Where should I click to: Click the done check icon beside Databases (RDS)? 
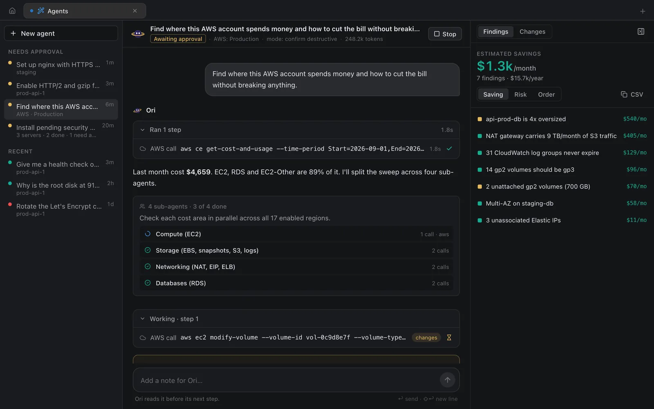[x=148, y=283]
